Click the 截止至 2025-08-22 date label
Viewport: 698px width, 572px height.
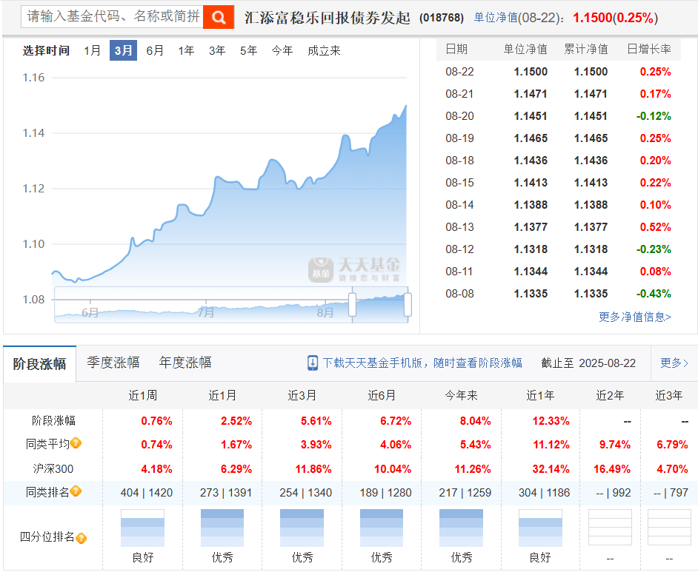point(588,363)
